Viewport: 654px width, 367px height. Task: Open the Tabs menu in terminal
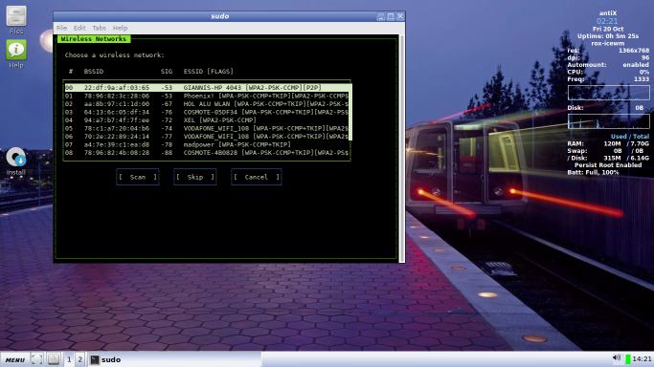click(99, 28)
